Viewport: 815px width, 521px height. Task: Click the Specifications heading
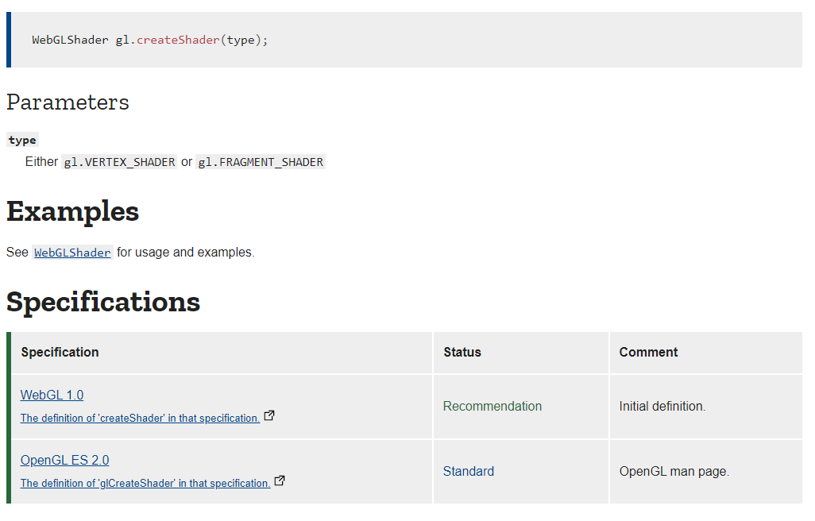pos(103,303)
